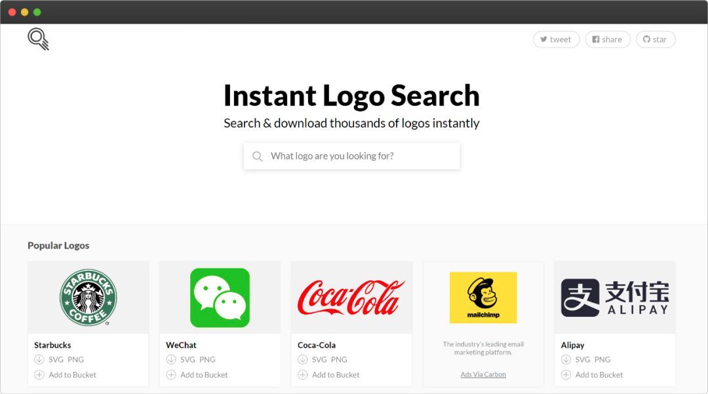708x394 pixels.
Task: Click the search magnifier icon in the search box
Action: (258, 156)
